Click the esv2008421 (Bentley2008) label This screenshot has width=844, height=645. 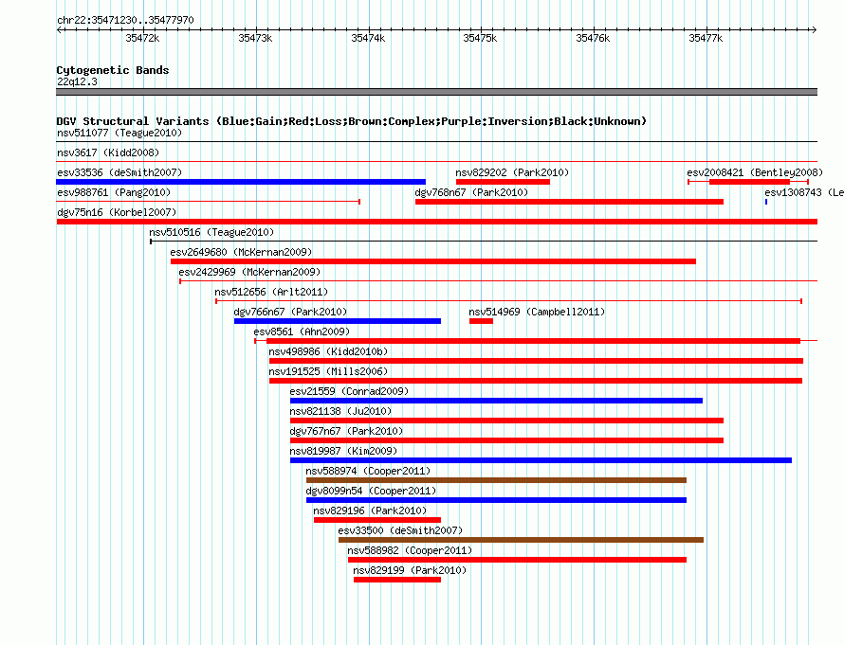[755, 172]
